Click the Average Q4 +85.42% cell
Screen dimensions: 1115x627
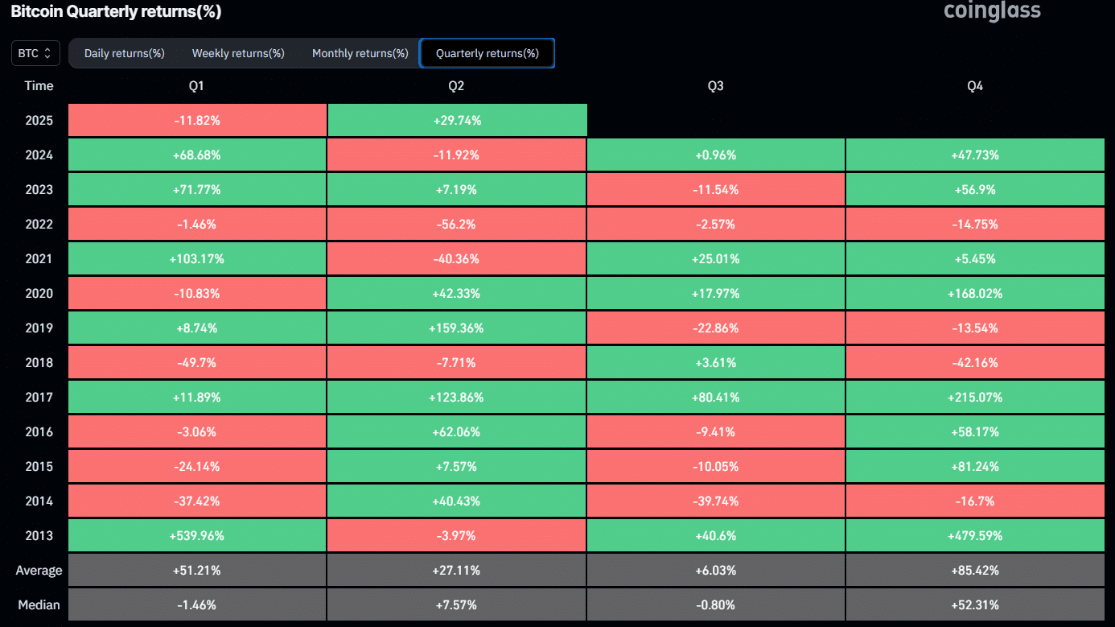[x=975, y=570]
